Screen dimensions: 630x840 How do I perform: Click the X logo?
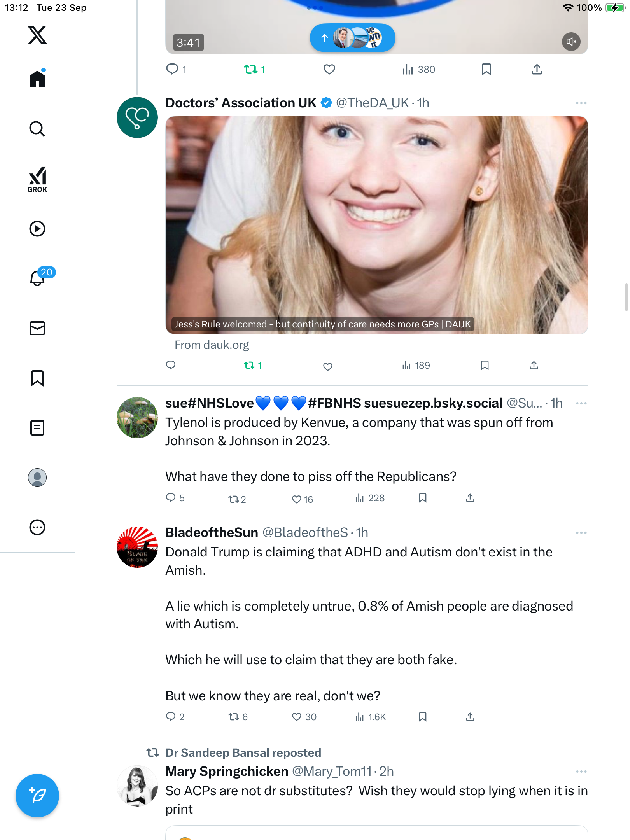coord(37,35)
